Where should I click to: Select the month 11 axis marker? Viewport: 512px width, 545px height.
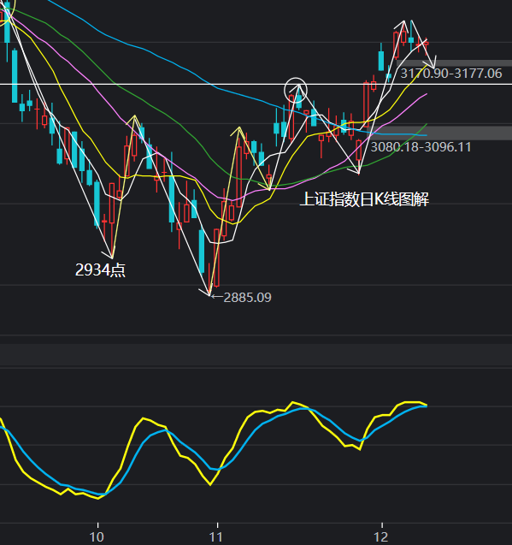pos(215,537)
